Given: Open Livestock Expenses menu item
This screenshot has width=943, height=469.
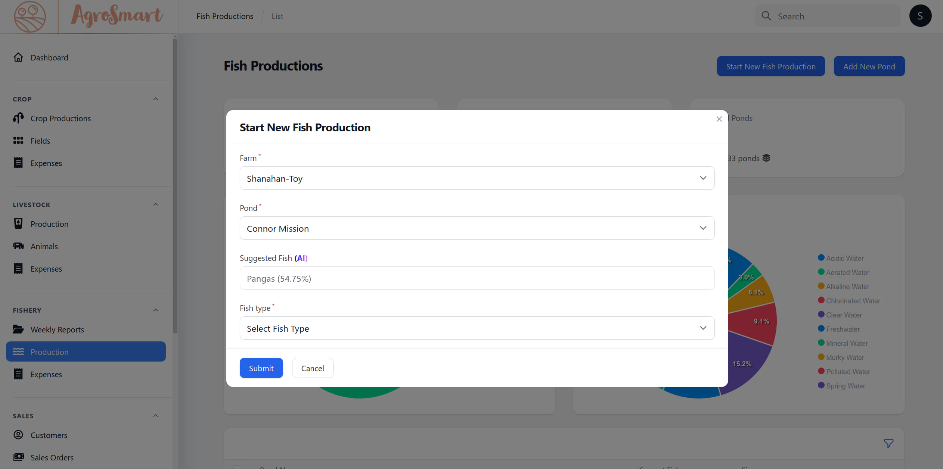Looking at the screenshot, I should click(46, 269).
